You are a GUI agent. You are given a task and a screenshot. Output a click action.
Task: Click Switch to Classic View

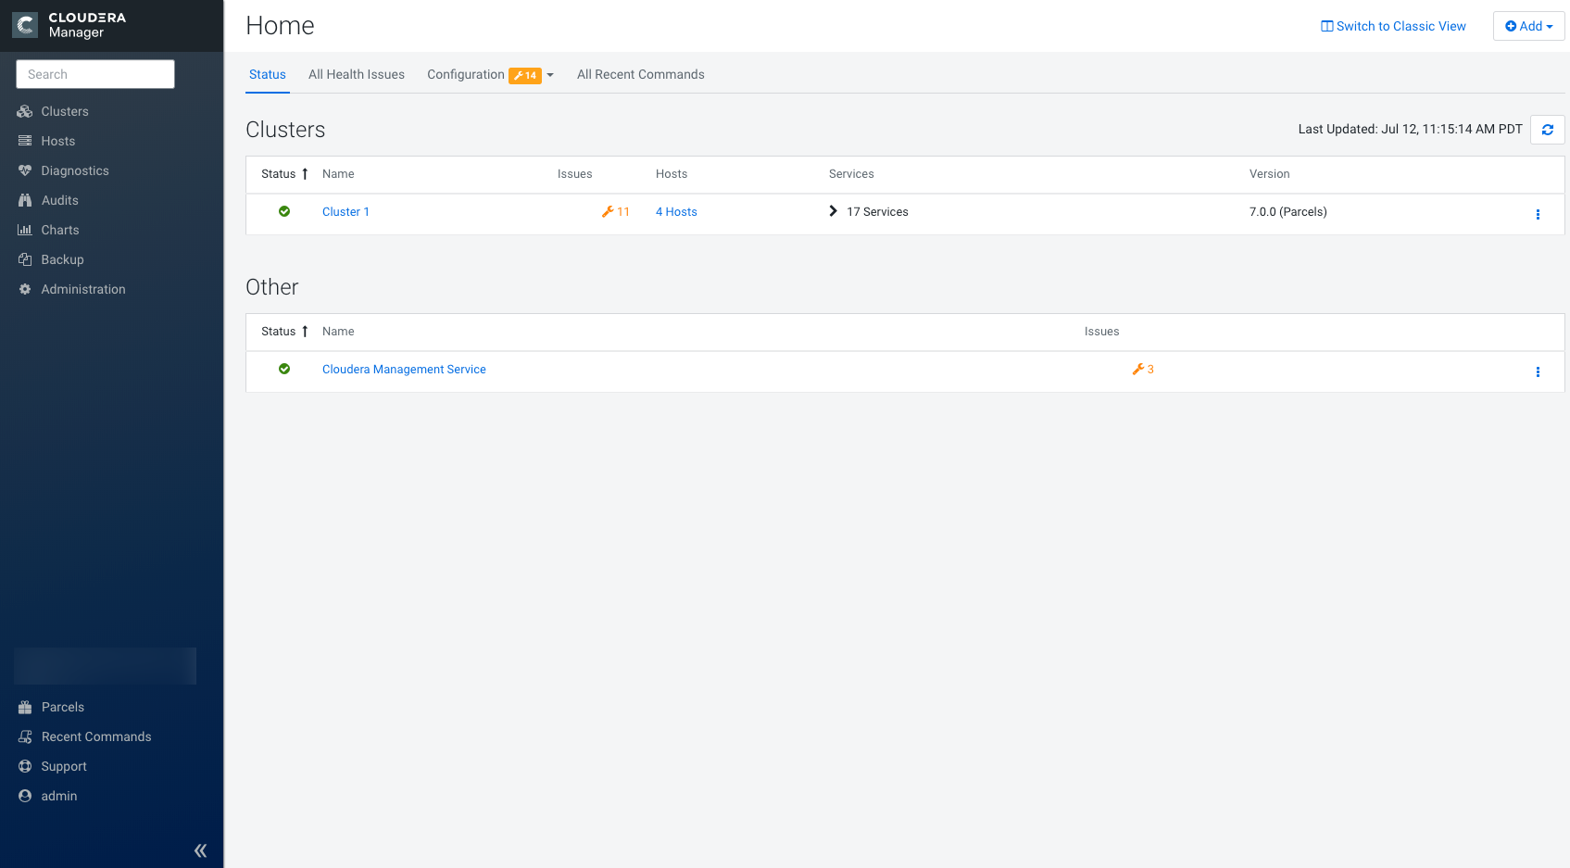coord(1393,26)
